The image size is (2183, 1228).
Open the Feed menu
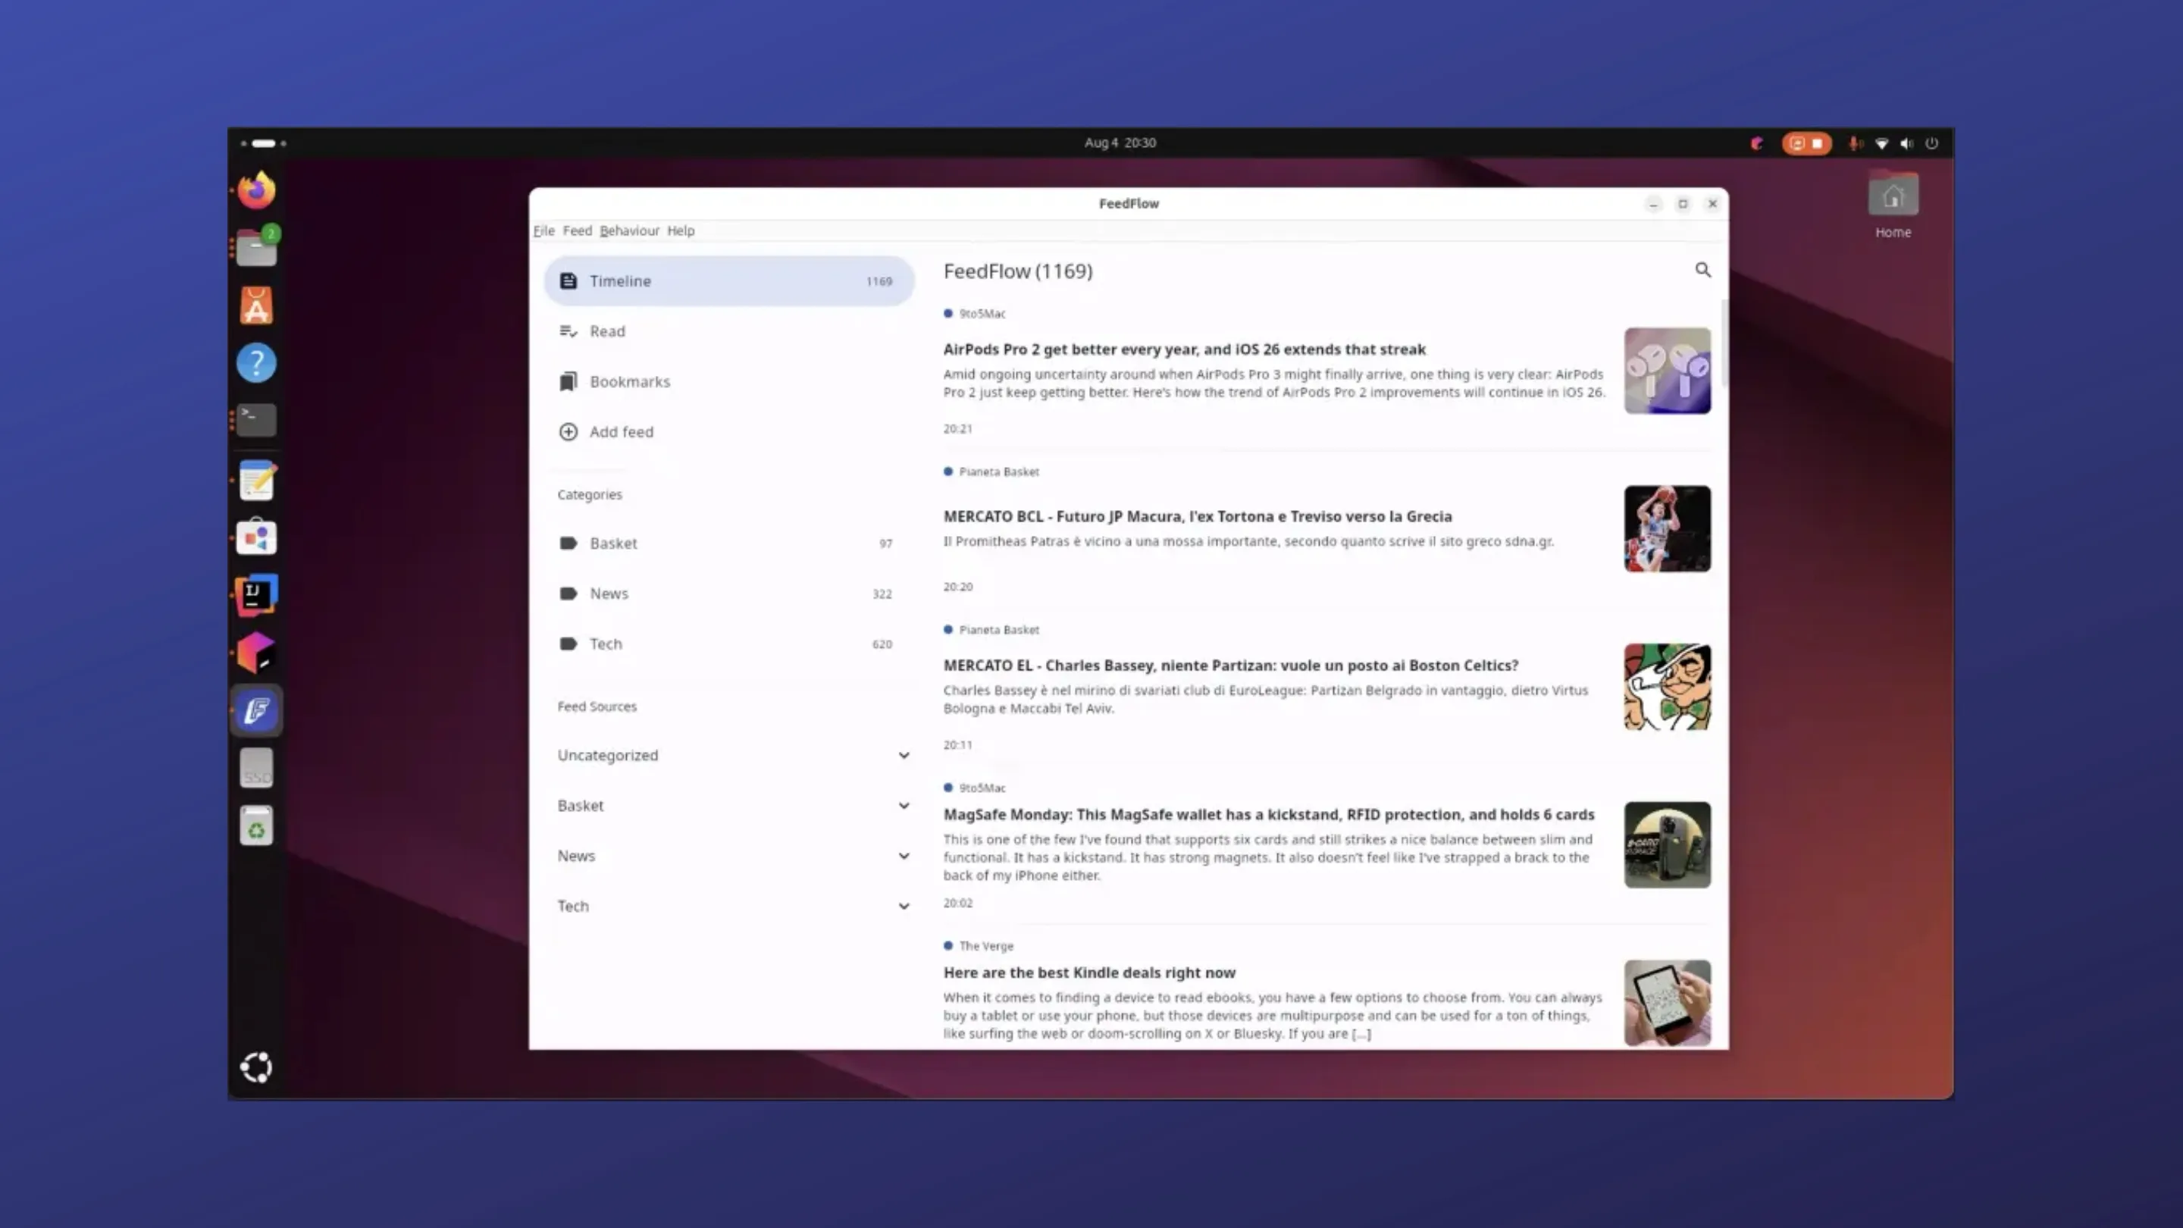577,230
